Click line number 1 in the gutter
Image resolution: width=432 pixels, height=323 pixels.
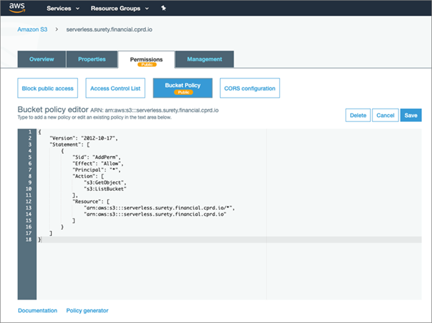click(30, 132)
